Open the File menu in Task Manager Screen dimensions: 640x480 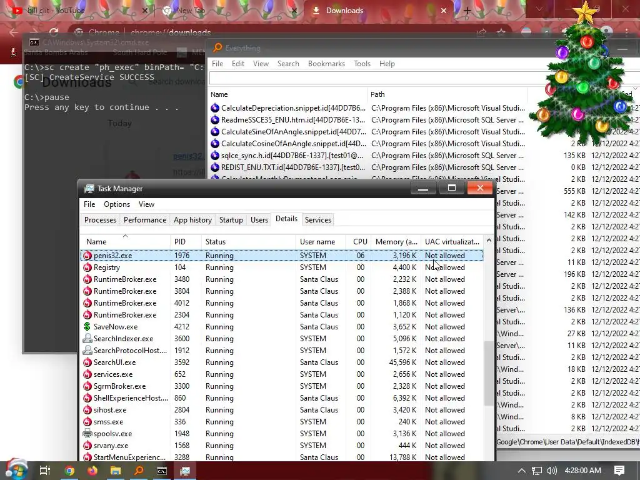89,204
